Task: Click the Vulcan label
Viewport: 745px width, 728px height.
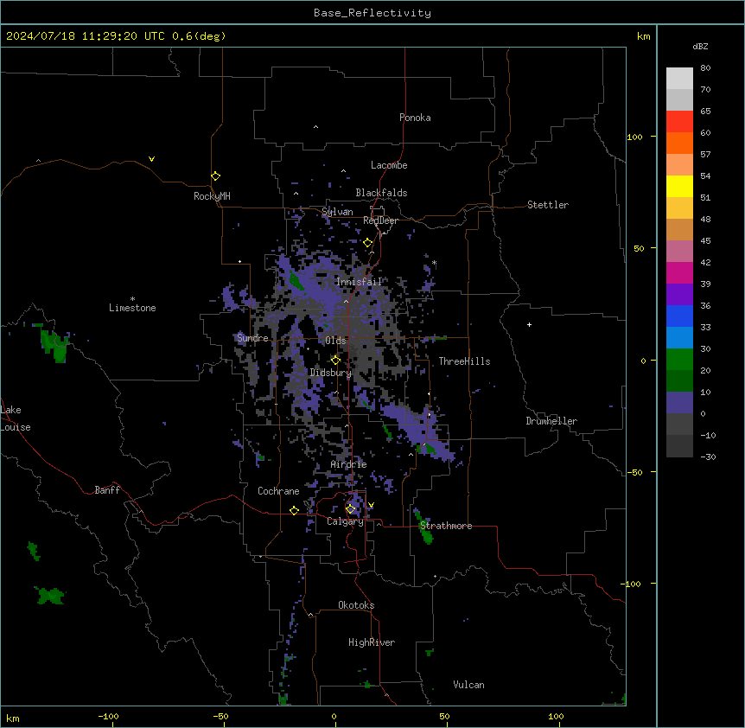Action: tap(469, 685)
